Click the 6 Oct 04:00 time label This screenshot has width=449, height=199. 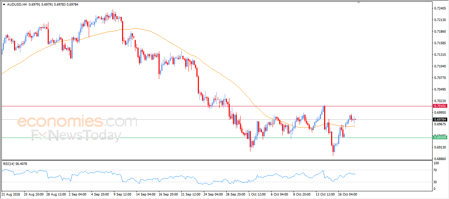pos(280,194)
